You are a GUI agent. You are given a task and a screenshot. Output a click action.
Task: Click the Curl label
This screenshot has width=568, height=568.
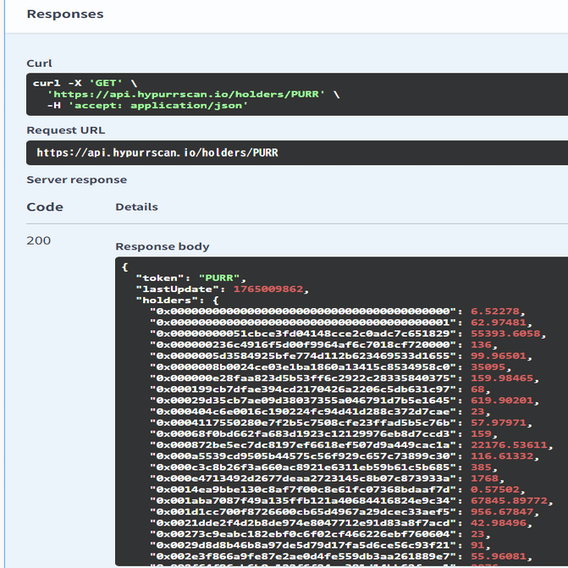tap(39, 63)
